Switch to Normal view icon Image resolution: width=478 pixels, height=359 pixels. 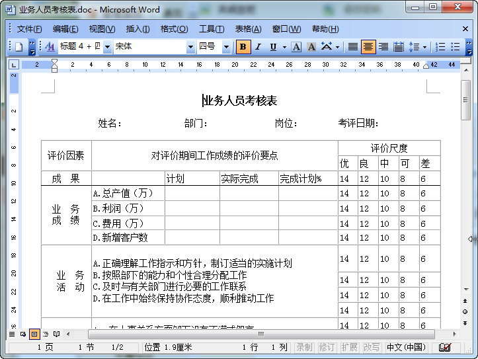pos(12,334)
